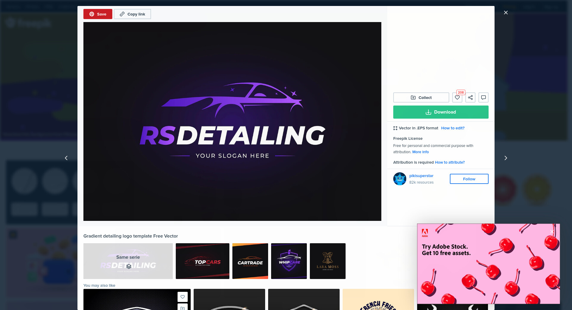
Task: Close the image preview modal
Action: coord(506,13)
